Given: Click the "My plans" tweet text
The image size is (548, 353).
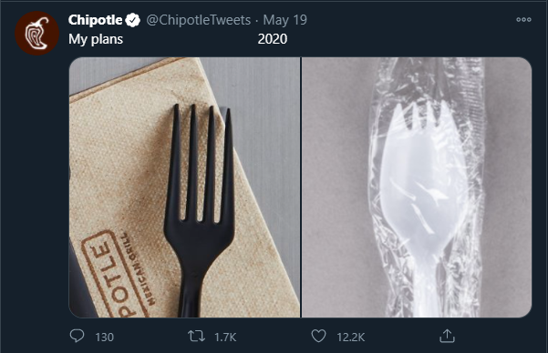Looking at the screenshot, I should tap(96, 39).
